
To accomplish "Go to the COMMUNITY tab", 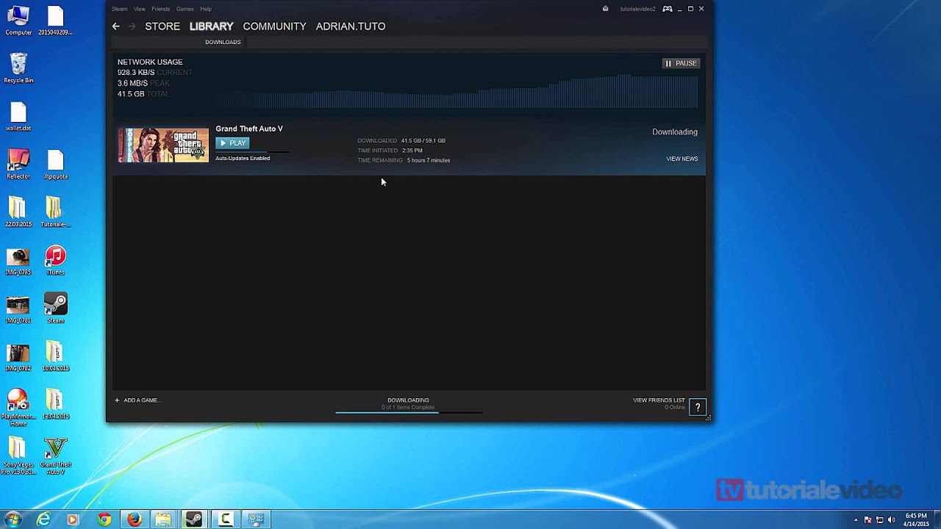I will (274, 26).
